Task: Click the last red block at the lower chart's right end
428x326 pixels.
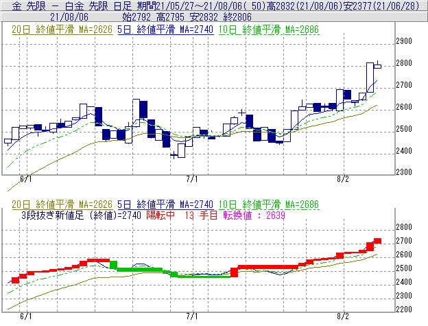Action: (x=377, y=241)
